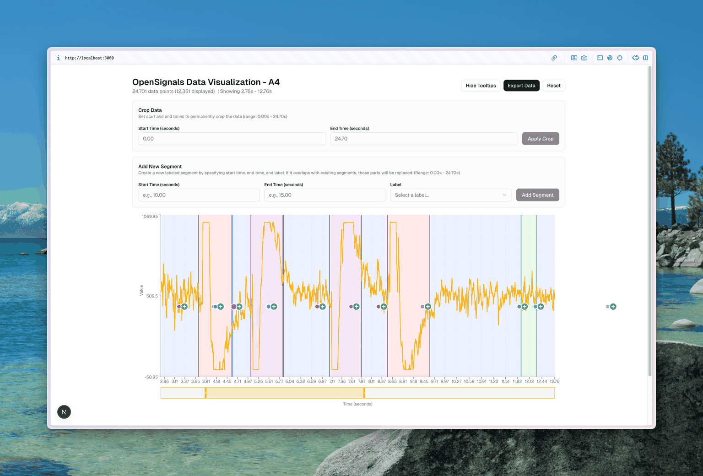Click the 'Time (seconds)' axis label
The width and height of the screenshot is (703, 476).
357,404
